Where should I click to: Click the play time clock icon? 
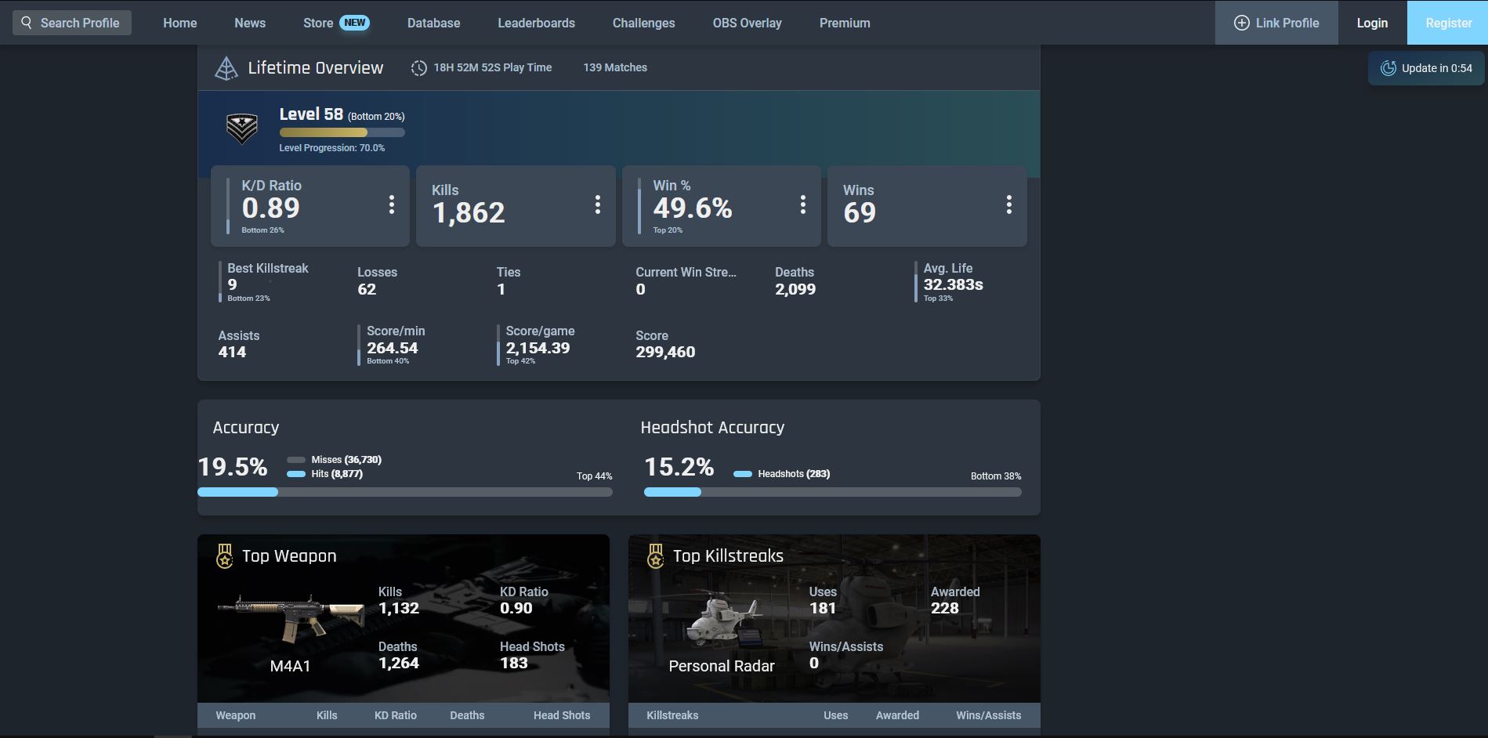click(419, 67)
